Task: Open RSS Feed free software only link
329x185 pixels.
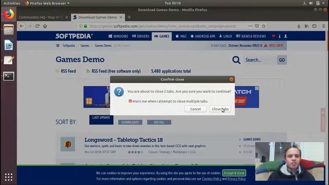Action: coord(116,71)
